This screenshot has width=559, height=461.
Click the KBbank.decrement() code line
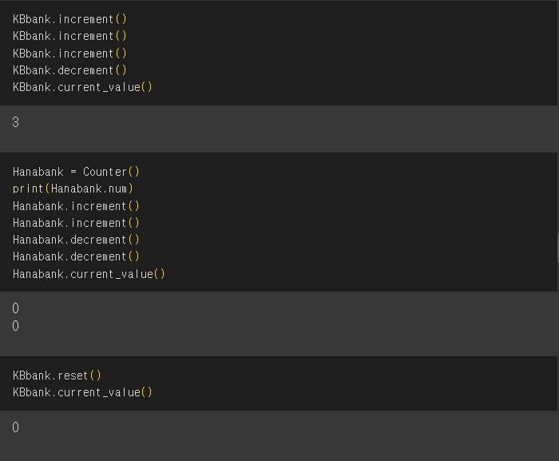[69, 70]
